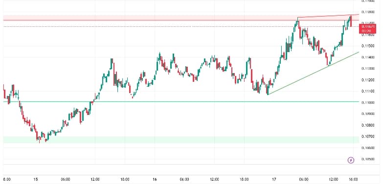Click the 12:00 label right after date 17
This screenshot has height=189, width=383.
tap(334, 180)
